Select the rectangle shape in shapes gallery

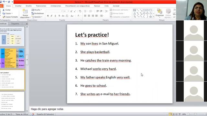(x=144, y=10)
